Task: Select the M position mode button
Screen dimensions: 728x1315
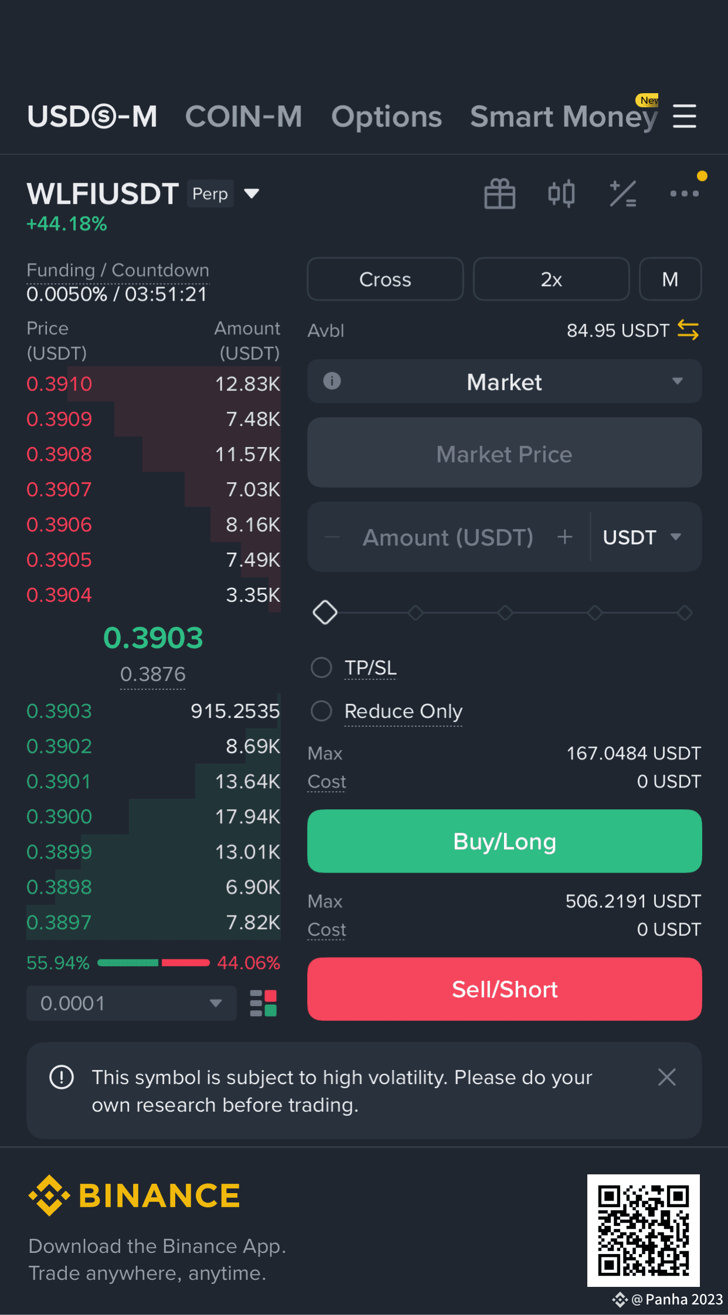Action: 670,279
